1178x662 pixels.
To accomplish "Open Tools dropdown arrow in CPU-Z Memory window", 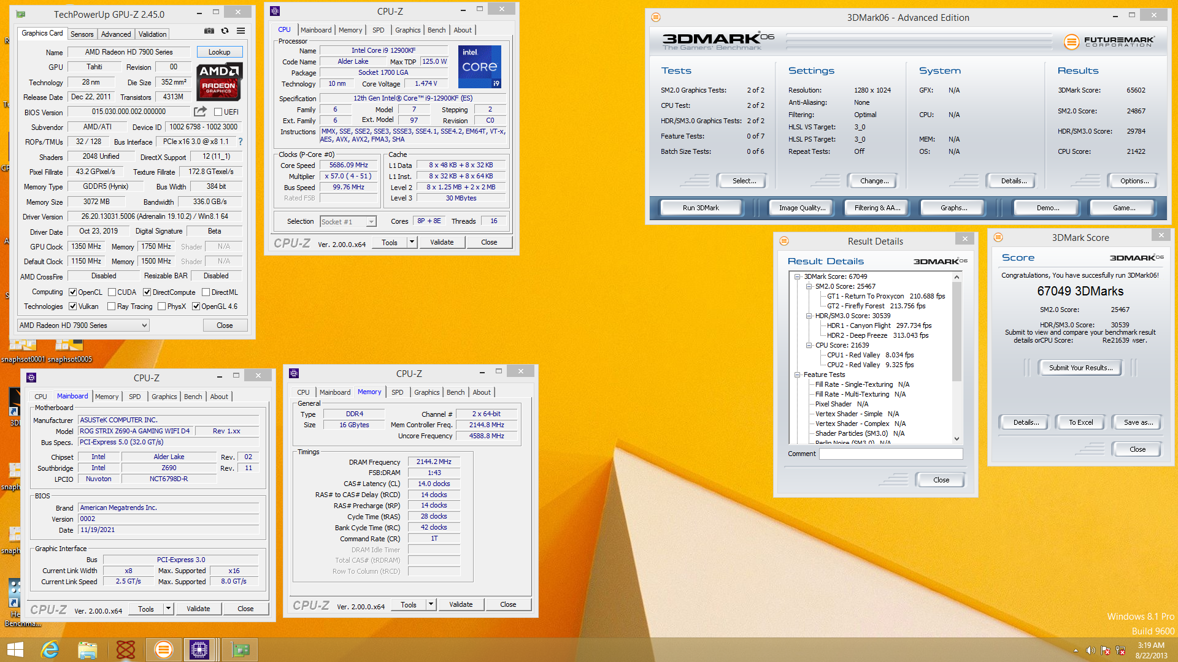I will (431, 604).
